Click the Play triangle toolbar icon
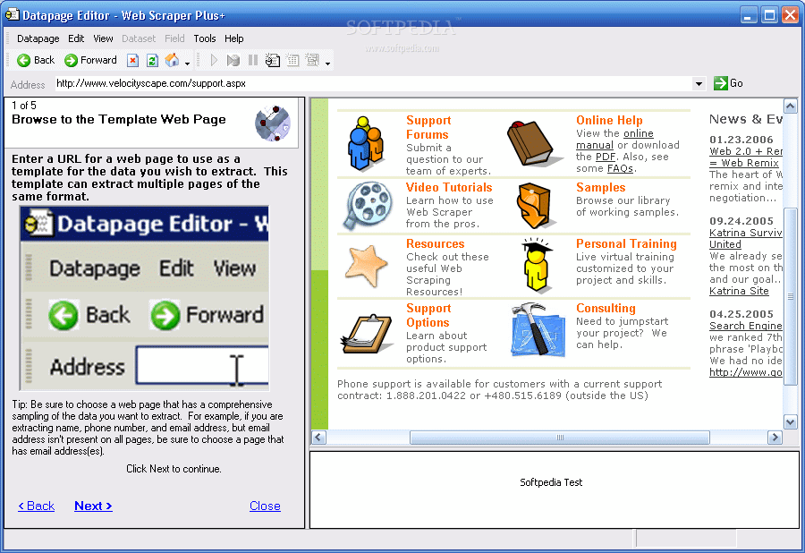 click(214, 60)
